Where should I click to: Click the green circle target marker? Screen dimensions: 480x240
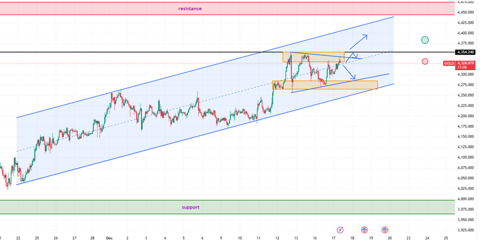click(425, 40)
